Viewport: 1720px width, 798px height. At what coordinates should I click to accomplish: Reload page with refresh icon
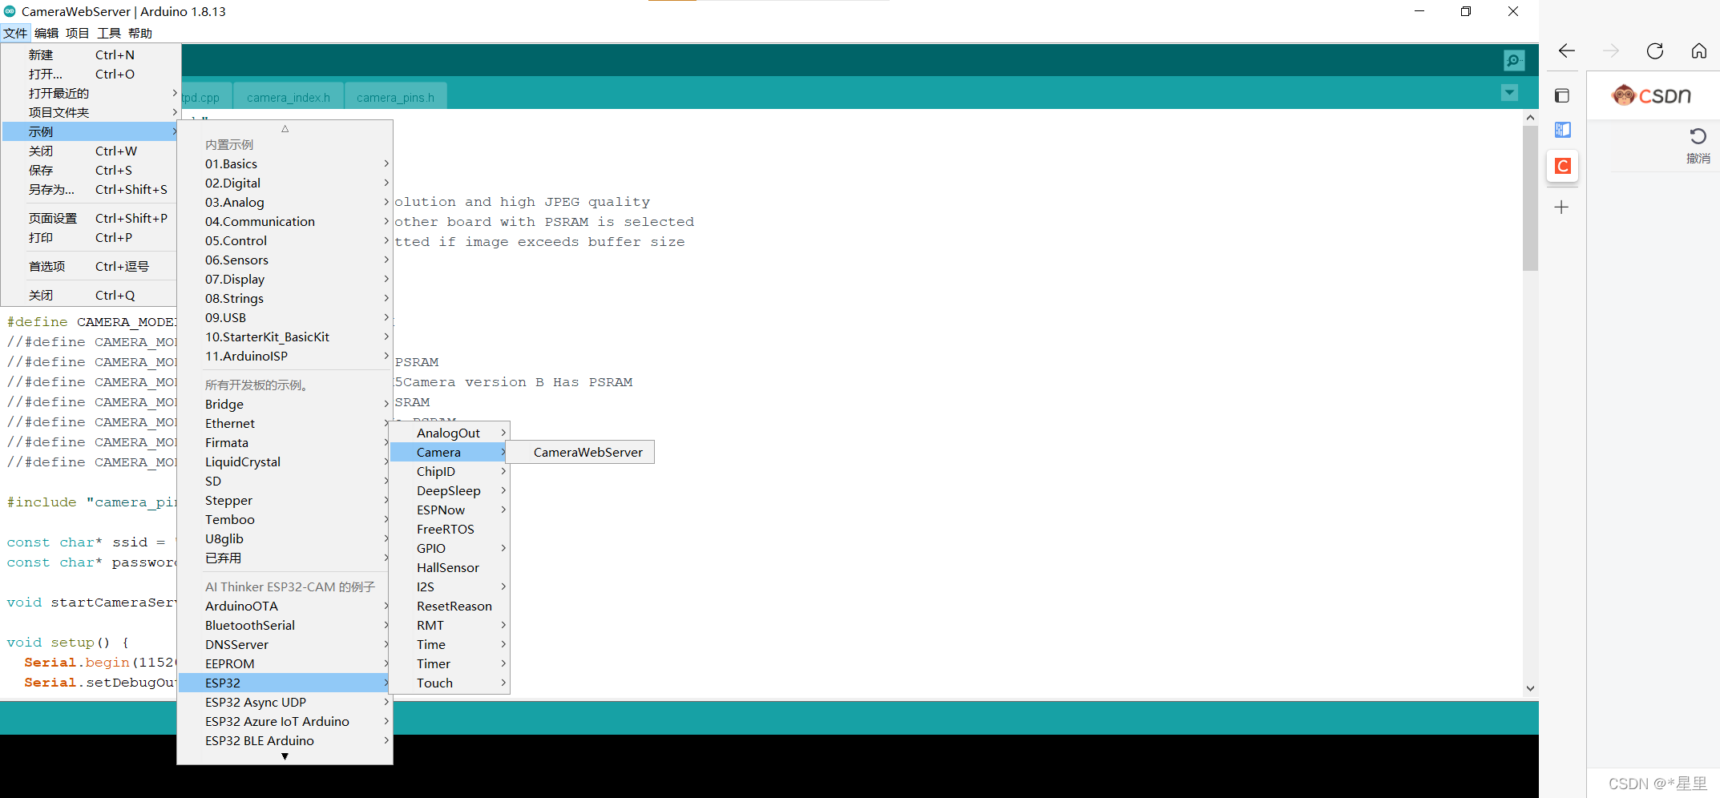pos(1655,51)
